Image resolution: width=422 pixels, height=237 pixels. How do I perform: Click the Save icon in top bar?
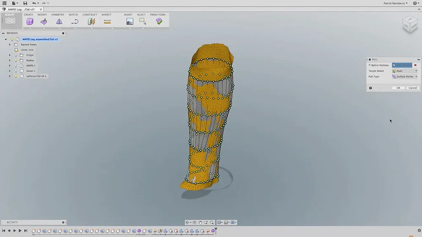coord(25,3)
